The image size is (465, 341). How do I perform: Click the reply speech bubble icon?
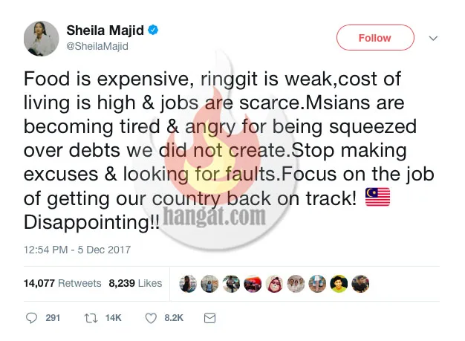coord(31,317)
